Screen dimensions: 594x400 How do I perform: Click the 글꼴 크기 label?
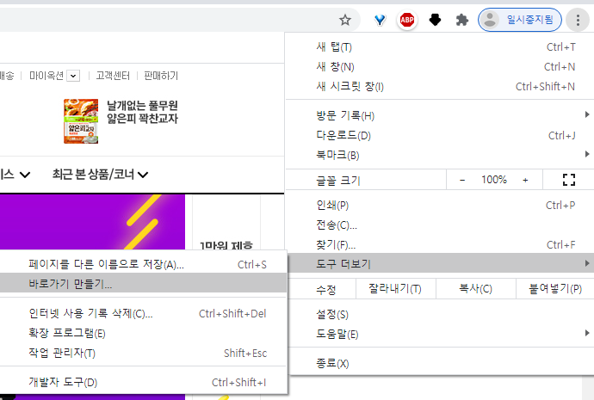[338, 180]
